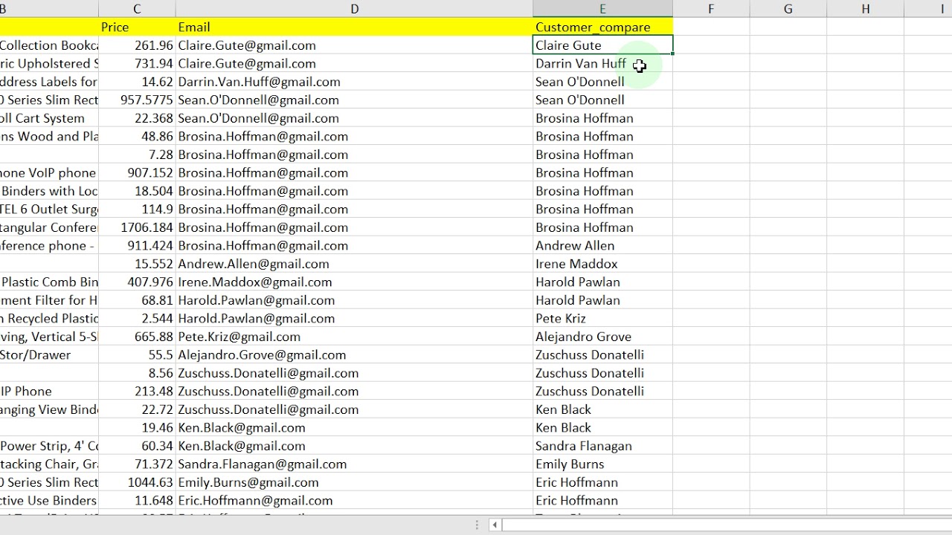Click the 'anging View Binde' product cell
Image resolution: width=952 pixels, height=535 pixels.
click(x=49, y=409)
